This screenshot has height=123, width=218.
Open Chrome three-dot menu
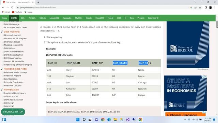click(x=215, y=8)
